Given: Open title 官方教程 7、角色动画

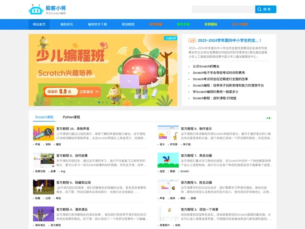Looking at the screenshot, I should click(x=196, y=156).
